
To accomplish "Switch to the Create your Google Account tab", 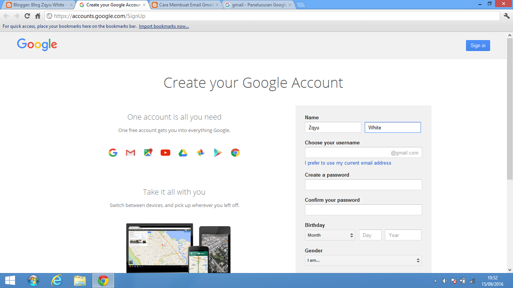I will coord(113,5).
